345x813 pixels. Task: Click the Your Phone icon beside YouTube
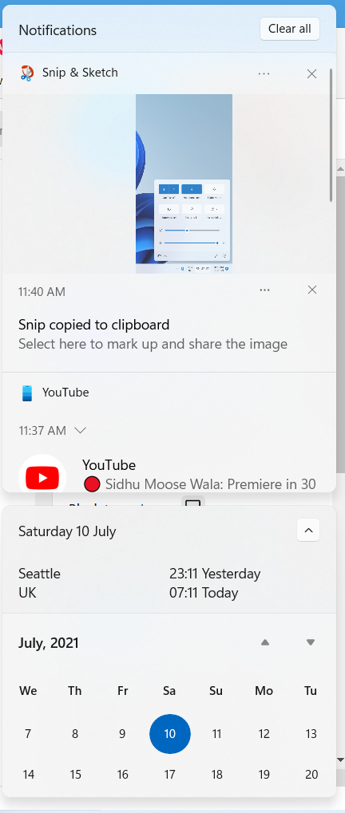click(x=27, y=393)
